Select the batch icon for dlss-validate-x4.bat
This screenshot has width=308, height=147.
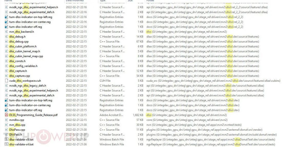point(7,144)
